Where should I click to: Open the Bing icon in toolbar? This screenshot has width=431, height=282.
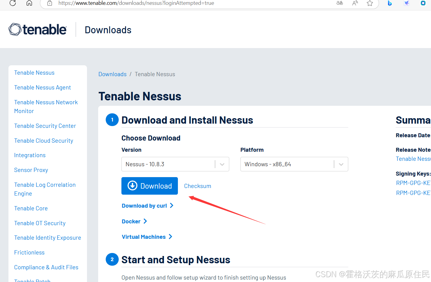click(390, 3)
